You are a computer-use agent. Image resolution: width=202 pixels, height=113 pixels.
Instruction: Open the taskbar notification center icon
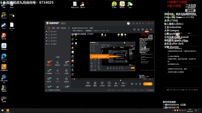coord(196,110)
